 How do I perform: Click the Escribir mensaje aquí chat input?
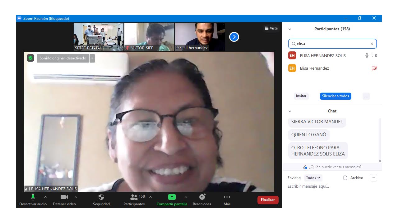click(332, 186)
